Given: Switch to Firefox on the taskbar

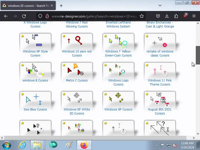Looking at the screenshot, I should [84, 145].
